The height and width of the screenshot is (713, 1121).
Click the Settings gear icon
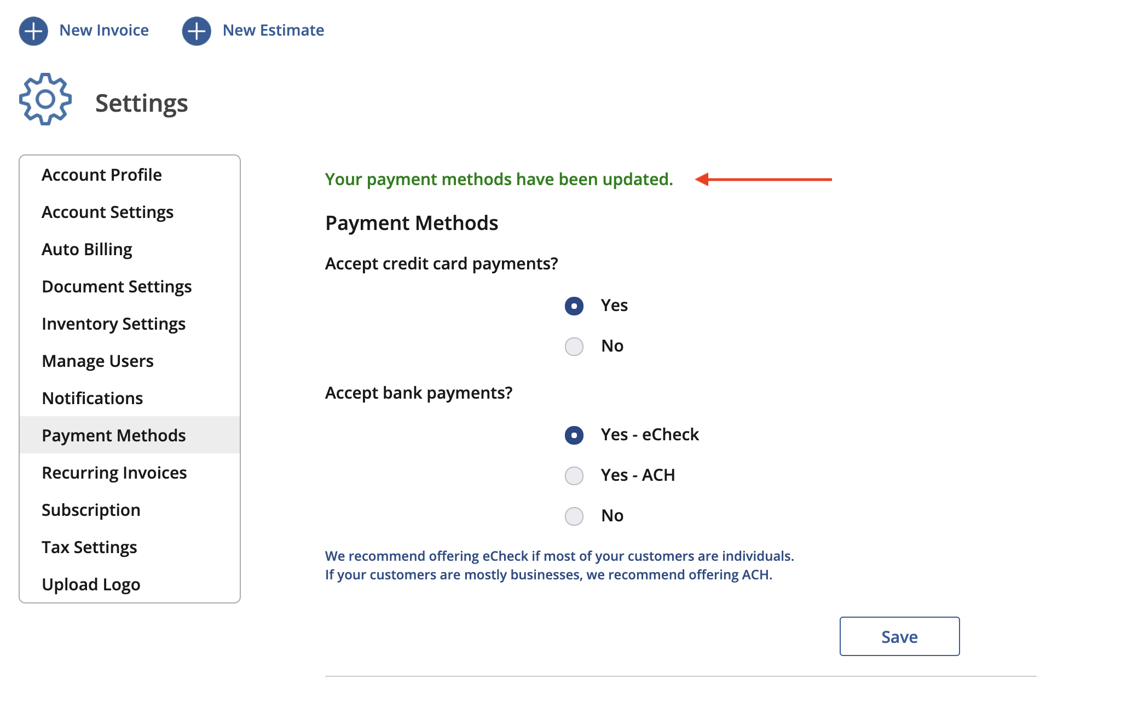click(x=45, y=99)
